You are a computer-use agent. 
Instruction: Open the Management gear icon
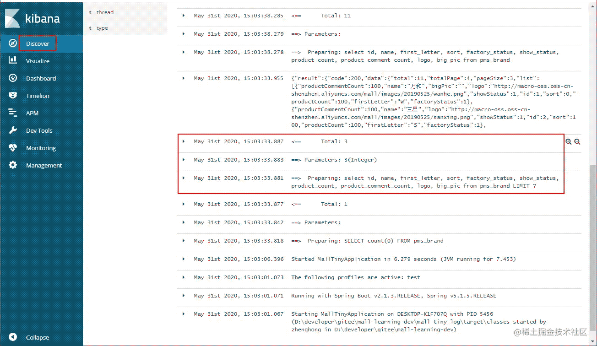click(13, 165)
